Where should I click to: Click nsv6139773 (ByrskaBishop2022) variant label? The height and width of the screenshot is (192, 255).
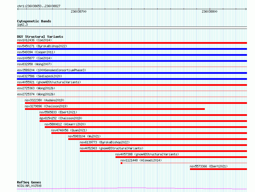(x=105, y=142)
